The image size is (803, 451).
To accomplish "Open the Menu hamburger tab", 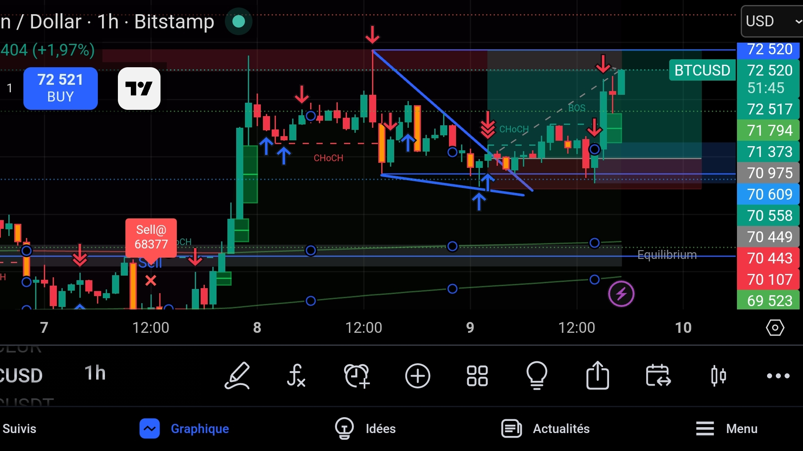I will [x=727, y=428].
